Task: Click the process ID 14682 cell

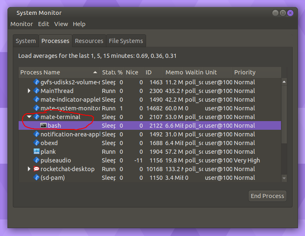Action: [x=154, y=108]
